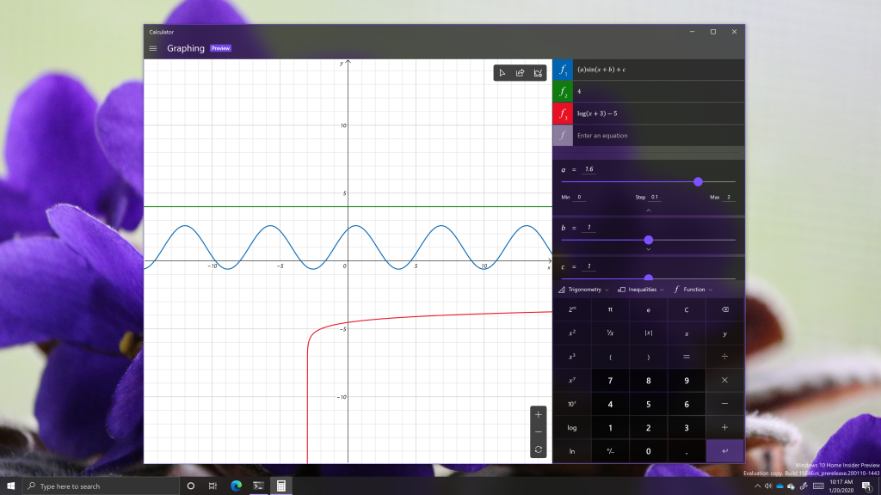The height and width of the screenshot is (495, 881).
Task: Insert absolute value |x| key
Action: (x=649, y=333)
